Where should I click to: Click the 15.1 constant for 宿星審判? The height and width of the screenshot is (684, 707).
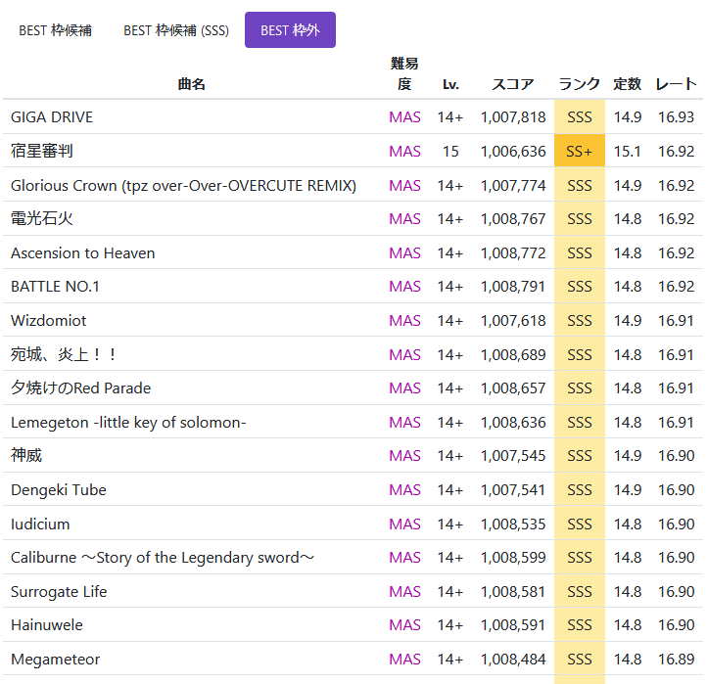coord(627,152)
